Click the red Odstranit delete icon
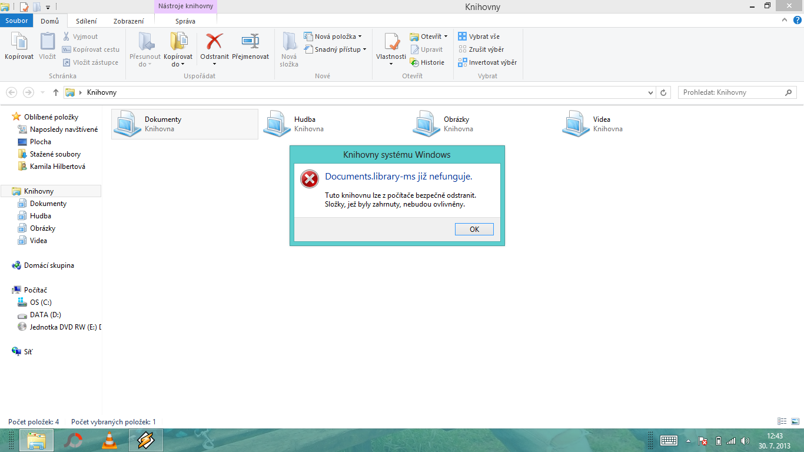The image size is (804, 452). tap(214, 41)
